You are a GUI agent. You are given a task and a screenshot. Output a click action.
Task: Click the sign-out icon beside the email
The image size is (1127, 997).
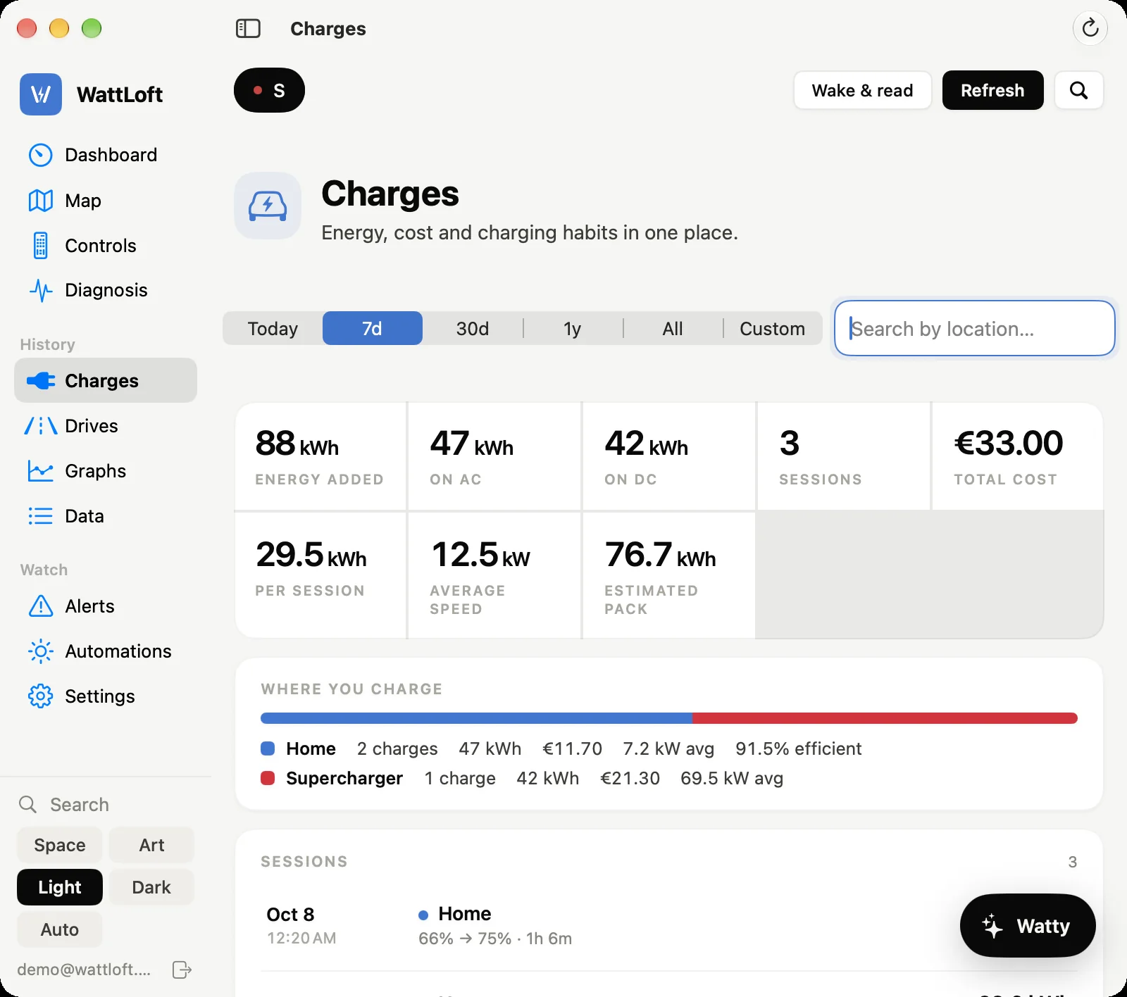(182, 970)
